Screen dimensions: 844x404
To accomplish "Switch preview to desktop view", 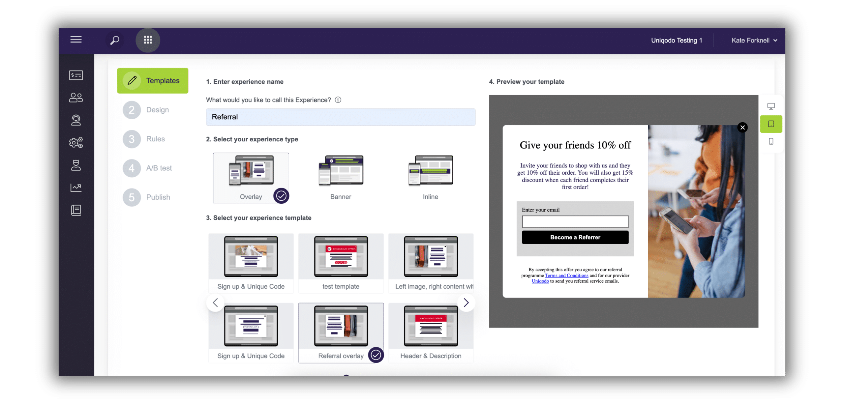I will tap(771, 106).
